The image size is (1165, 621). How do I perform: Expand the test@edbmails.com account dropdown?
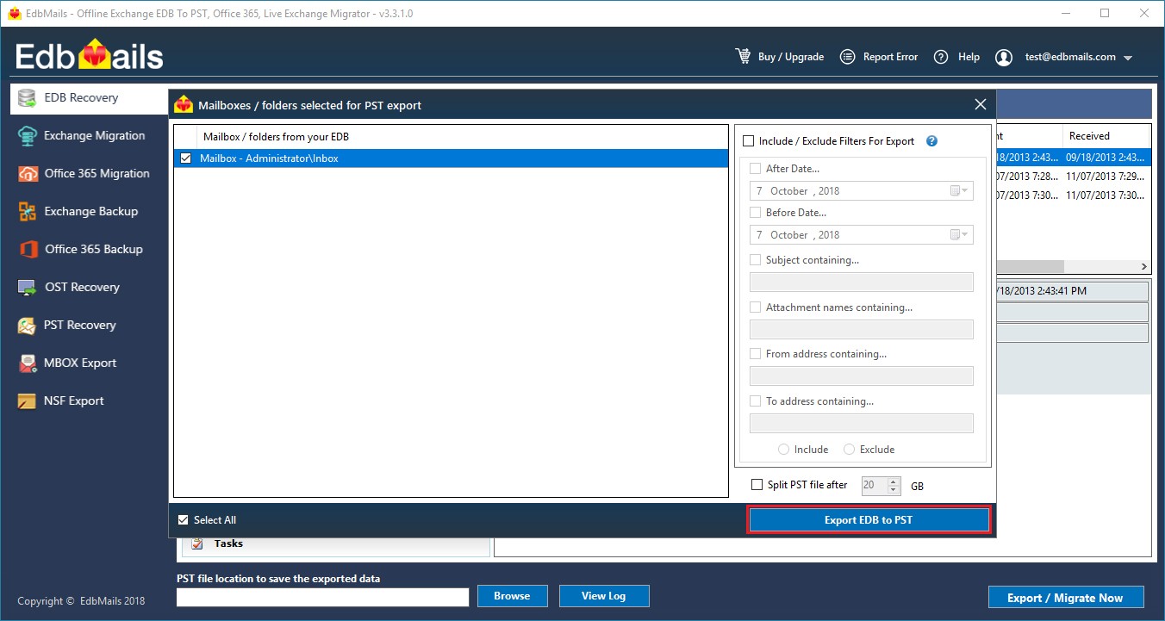click(x=1128, y=58)
